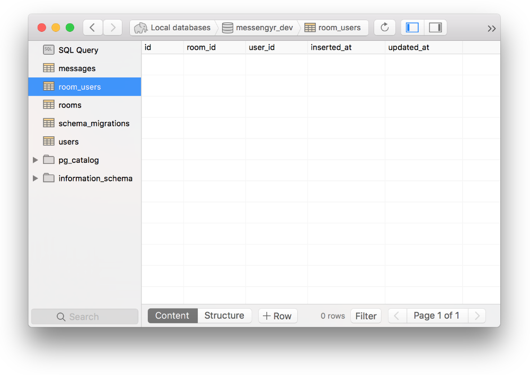Expand the pg_catalog folder
Viewport: 530px width, 375px height.
click(36, 160)
